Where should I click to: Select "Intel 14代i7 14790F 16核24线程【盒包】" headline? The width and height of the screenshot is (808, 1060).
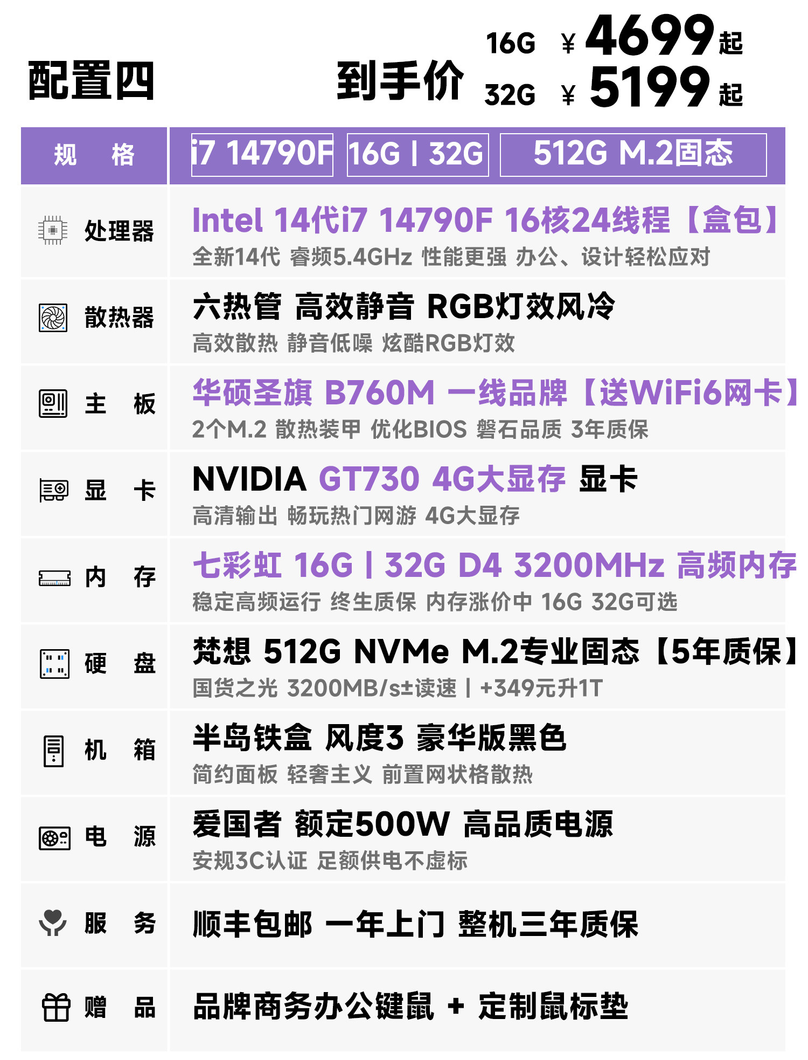[486, 220]
